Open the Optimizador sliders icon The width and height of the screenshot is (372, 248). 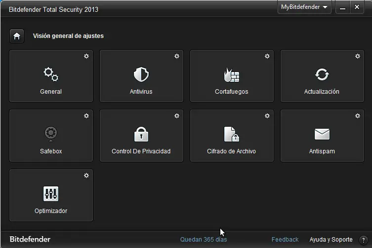tap(51, 194)
